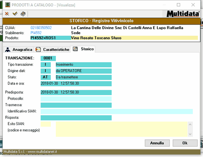The height and width of the screenshot is (157, 203).
Task: Open the book help toolbar icon
Action: click(x=23, y=14)
